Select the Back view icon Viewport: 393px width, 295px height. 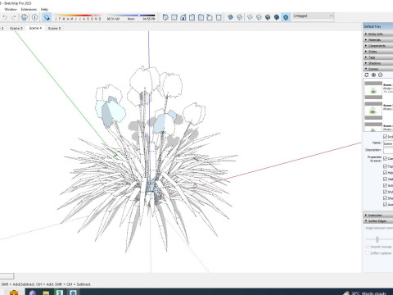201,17
